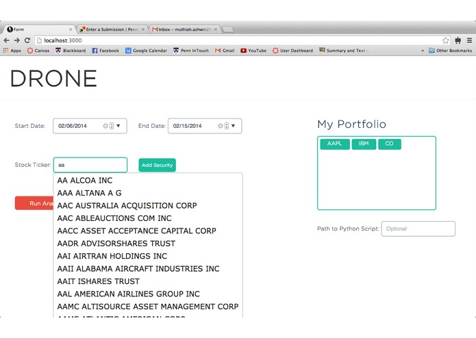
Task: Select CO in My Portfolio
Action: pyautogui.click(x=390, y=144)
